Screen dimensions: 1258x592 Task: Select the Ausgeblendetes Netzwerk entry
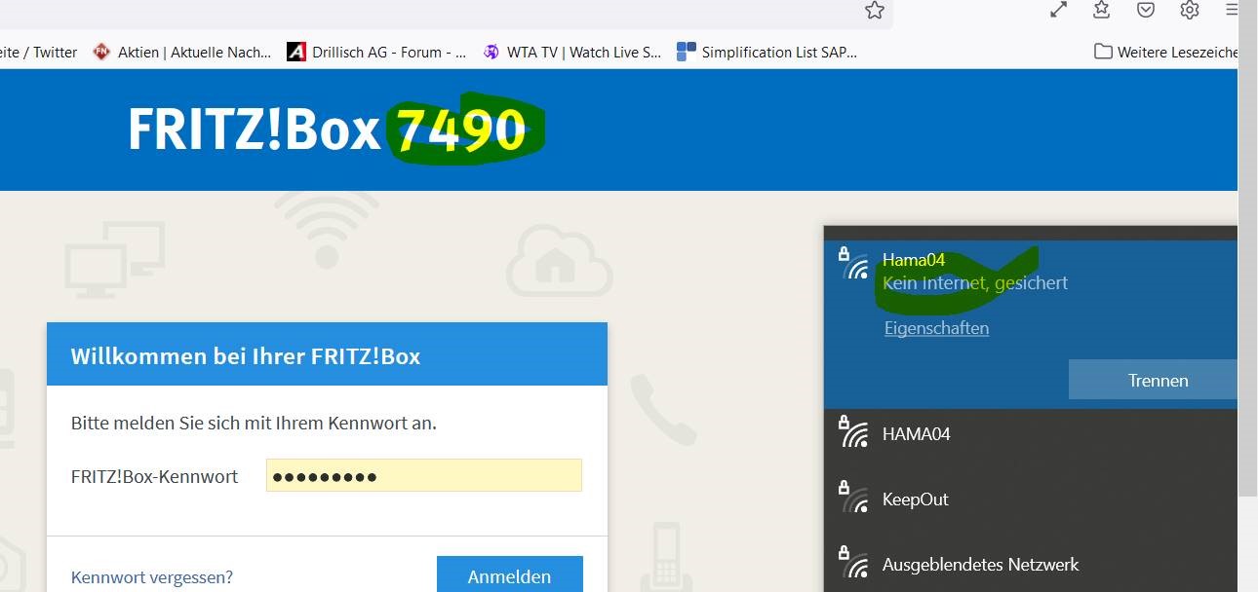(x=1031, y=565)
